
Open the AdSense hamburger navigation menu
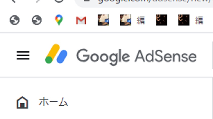tap(23, 55)
